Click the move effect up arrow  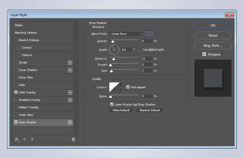tap(25, 139)
